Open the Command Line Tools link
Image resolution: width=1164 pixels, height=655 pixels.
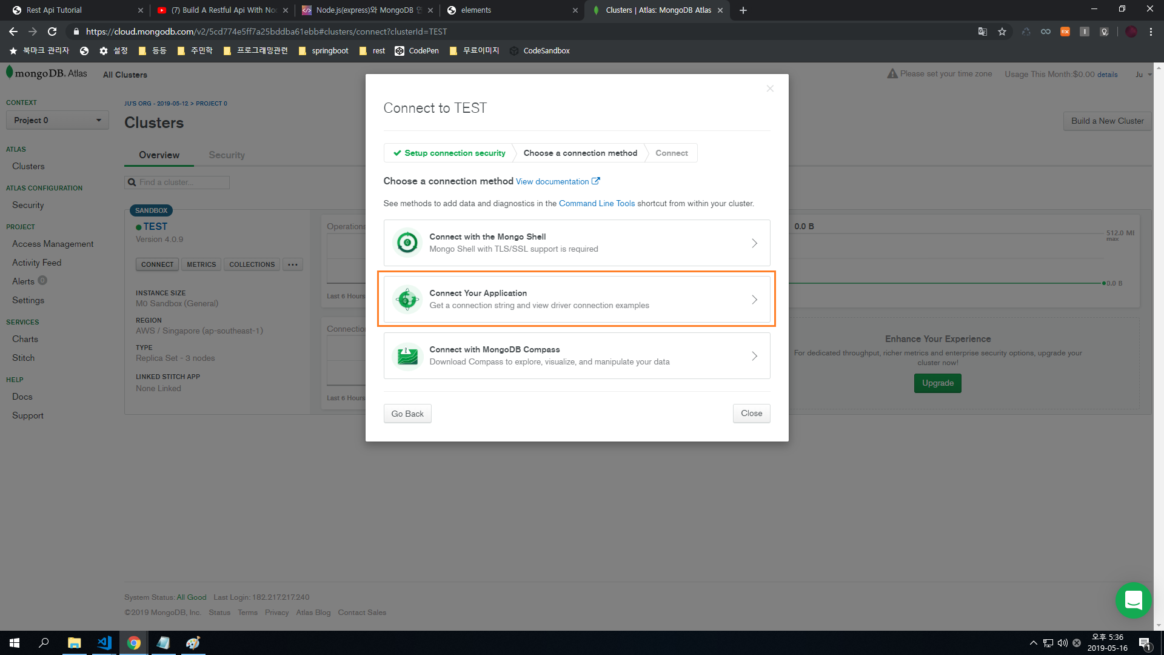(x=597, y=203)
